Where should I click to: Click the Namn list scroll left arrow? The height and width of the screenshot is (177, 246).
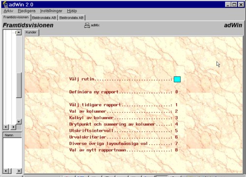coord(6,171)
